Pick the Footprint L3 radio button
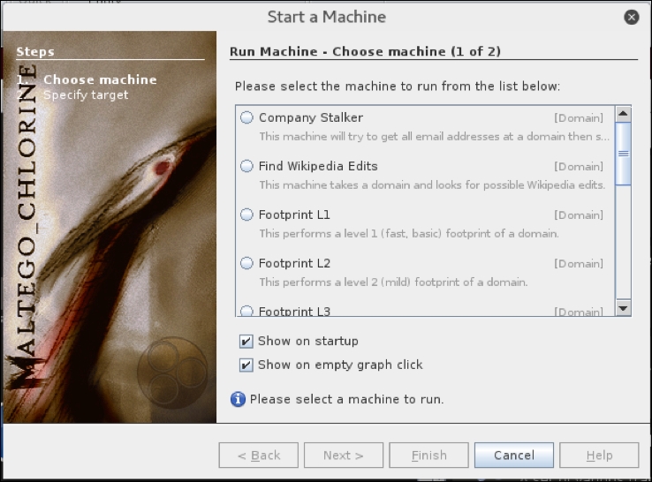Screen dimensions: 652x482 (246, 311)
